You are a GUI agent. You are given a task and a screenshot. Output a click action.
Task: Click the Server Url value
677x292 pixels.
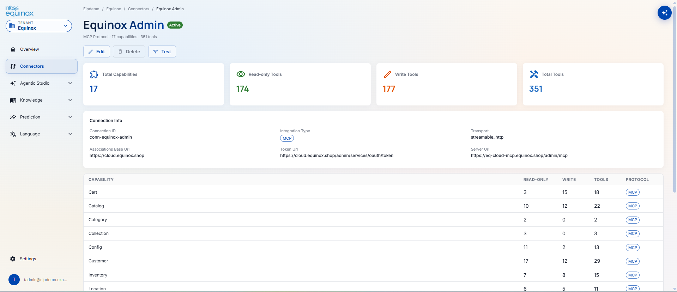coord(519,156)
